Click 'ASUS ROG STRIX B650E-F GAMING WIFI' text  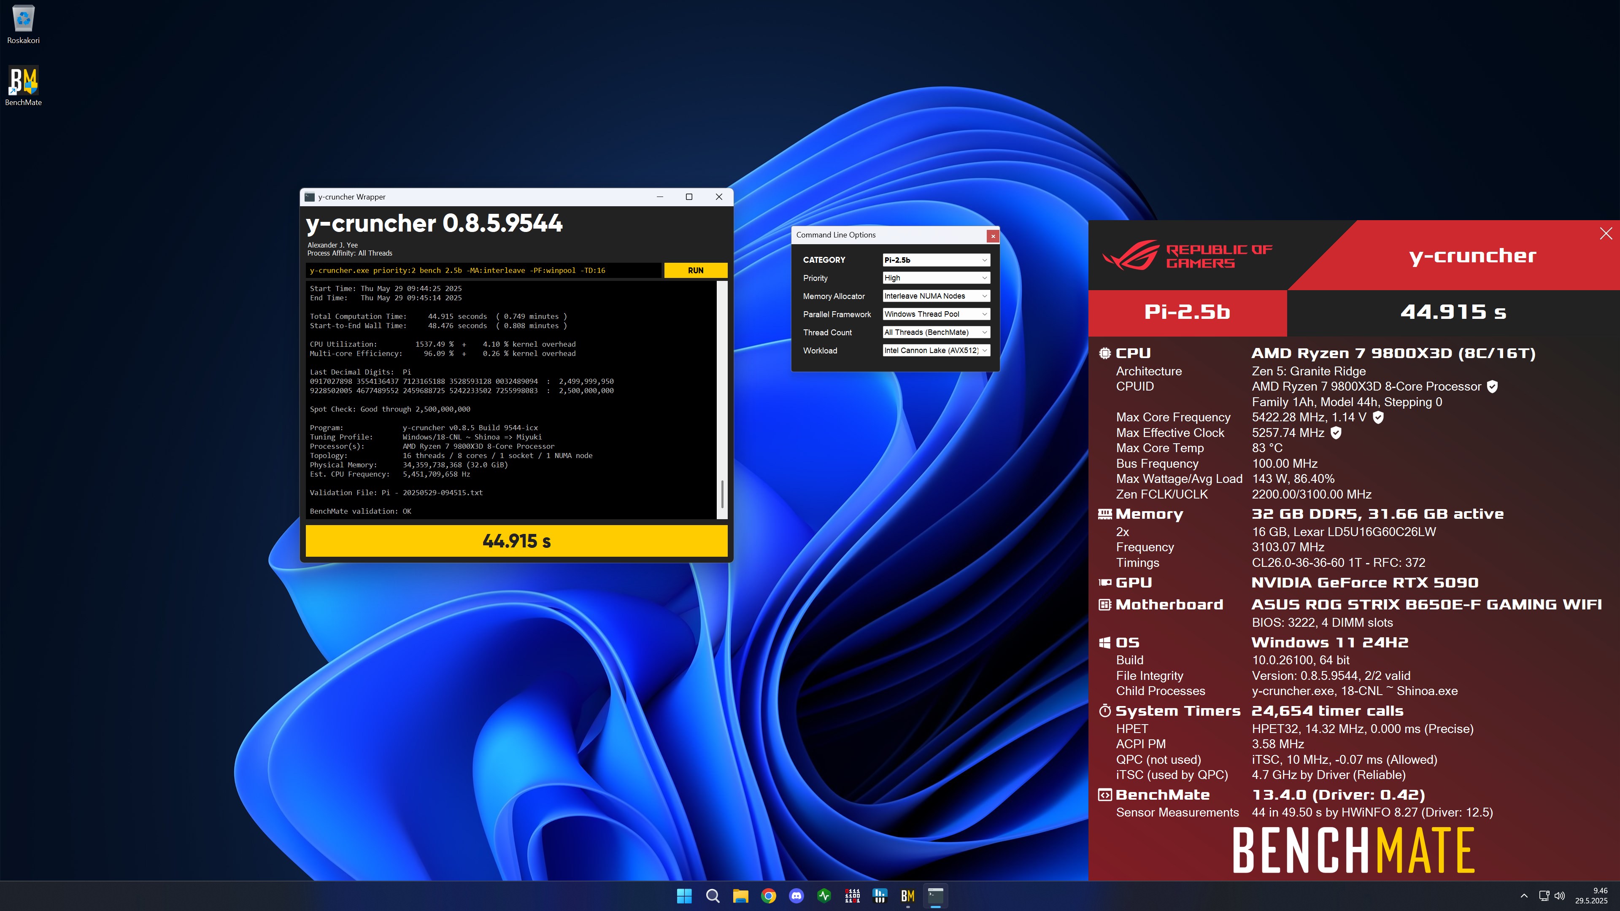(x=1427, y=605)
